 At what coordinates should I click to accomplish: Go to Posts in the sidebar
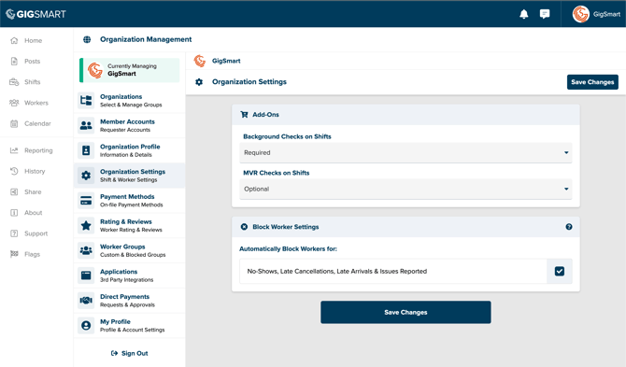click(x=33, y=61)
